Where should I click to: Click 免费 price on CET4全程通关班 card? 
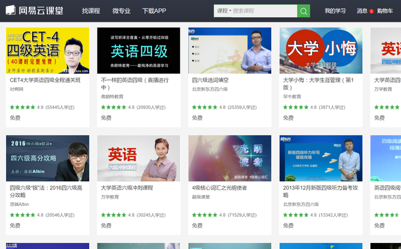(15, 118)
